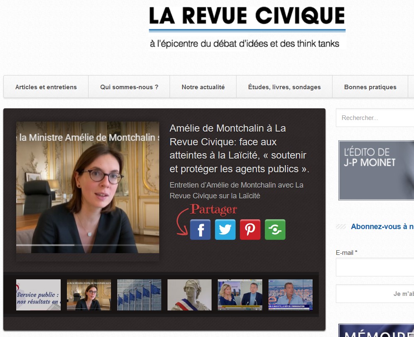The image size is (414, 337).
Task: Share the article on Facebook
Action: [x=200, y=230]
